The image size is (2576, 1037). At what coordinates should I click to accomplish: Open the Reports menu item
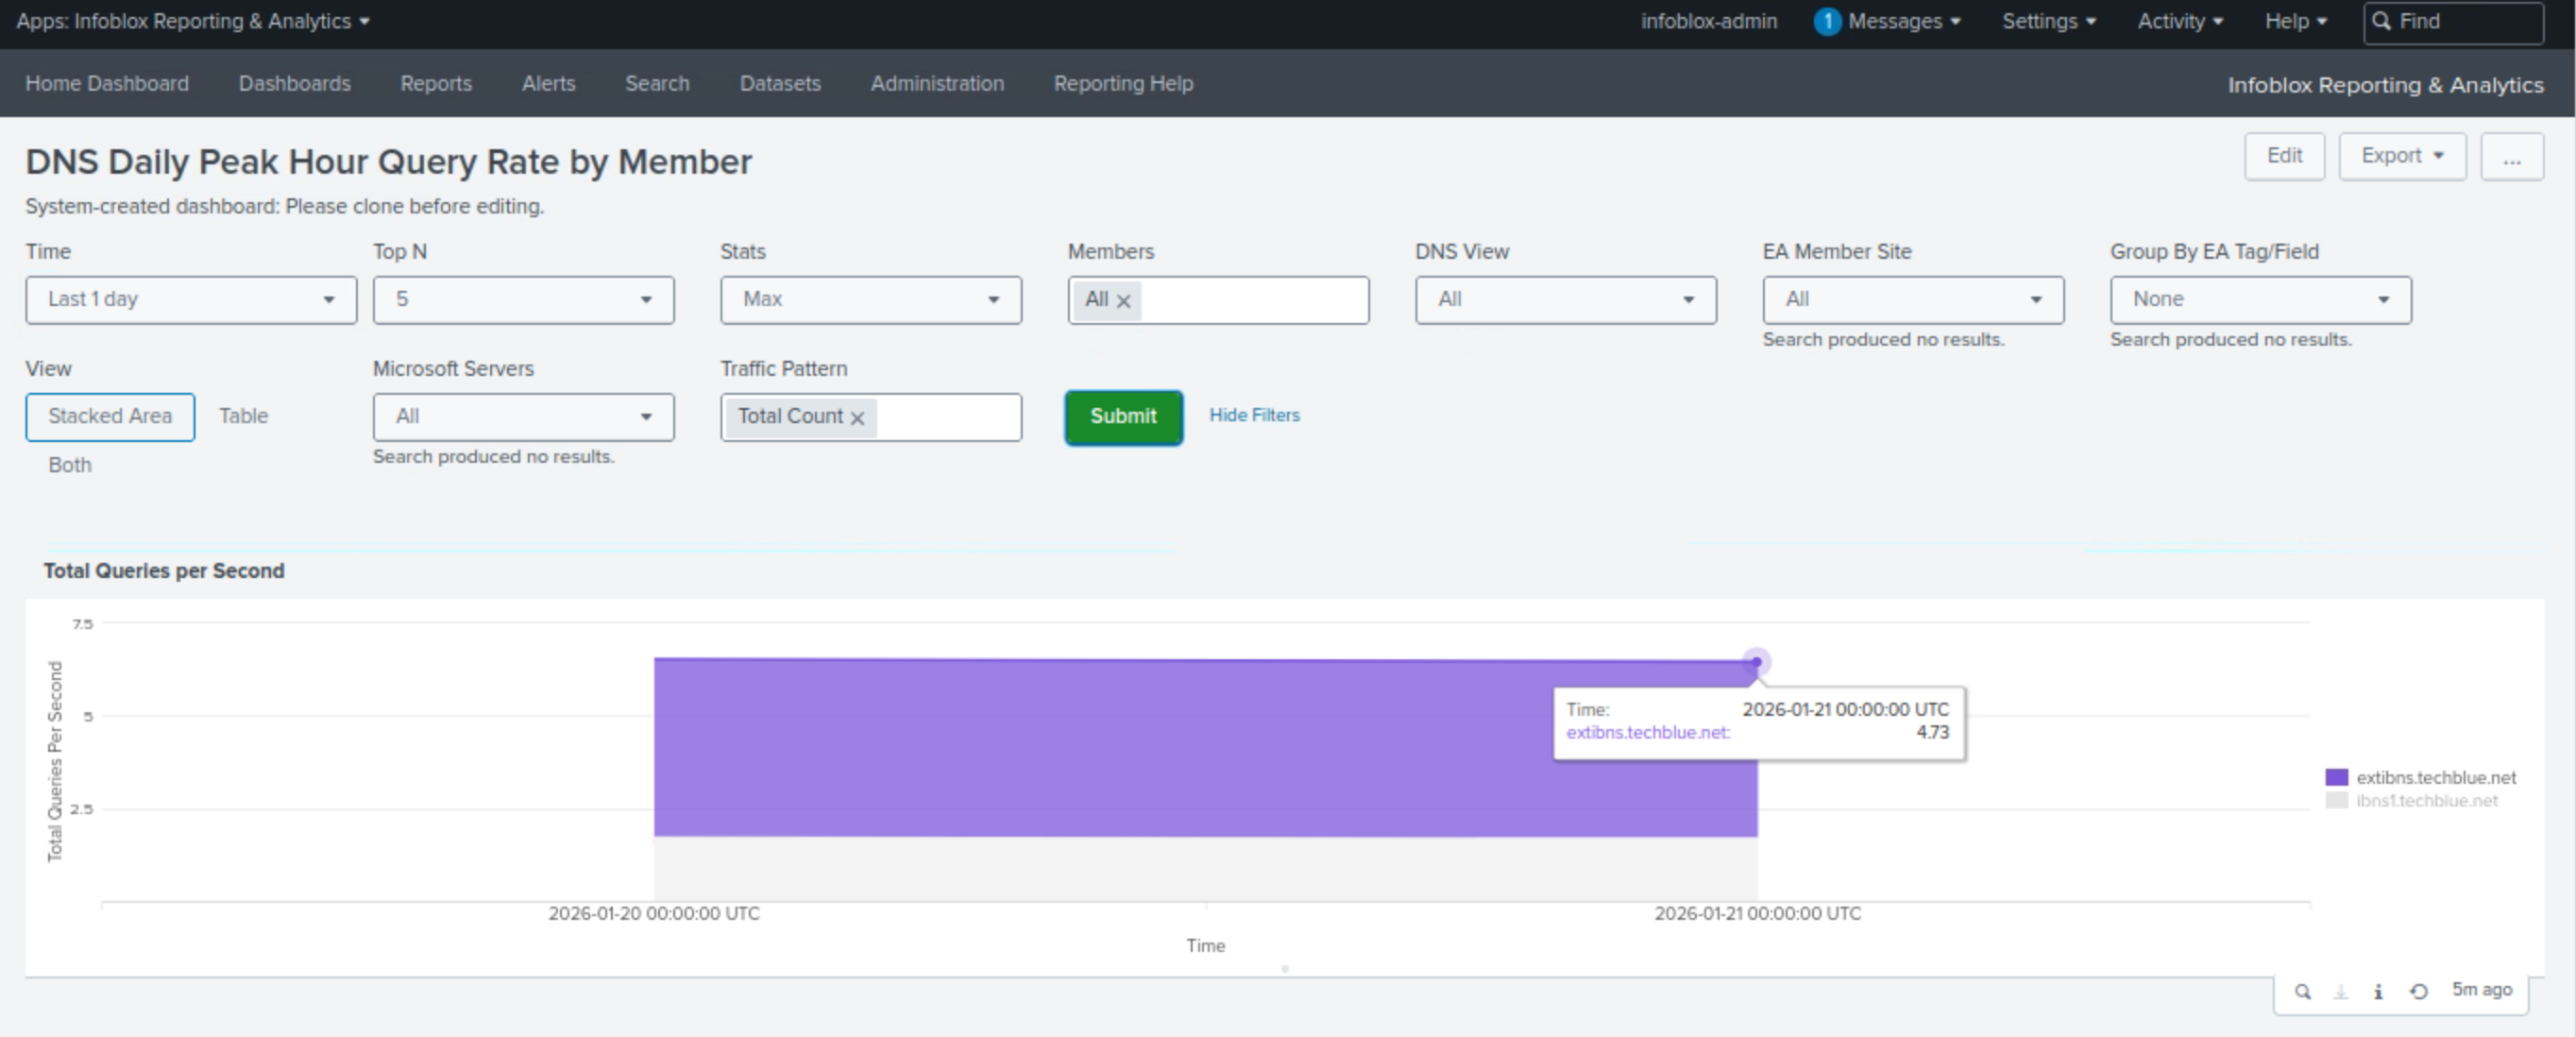pyautogui.click(x=436, y=83)
